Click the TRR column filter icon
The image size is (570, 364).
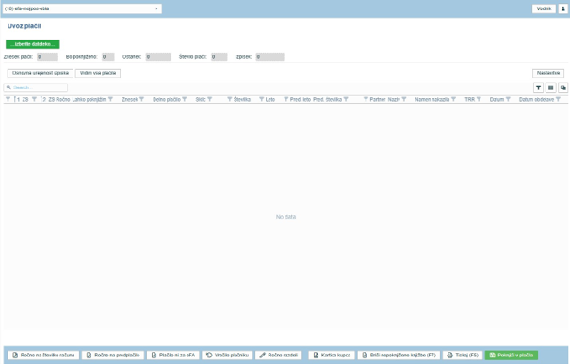click(479, 99)
